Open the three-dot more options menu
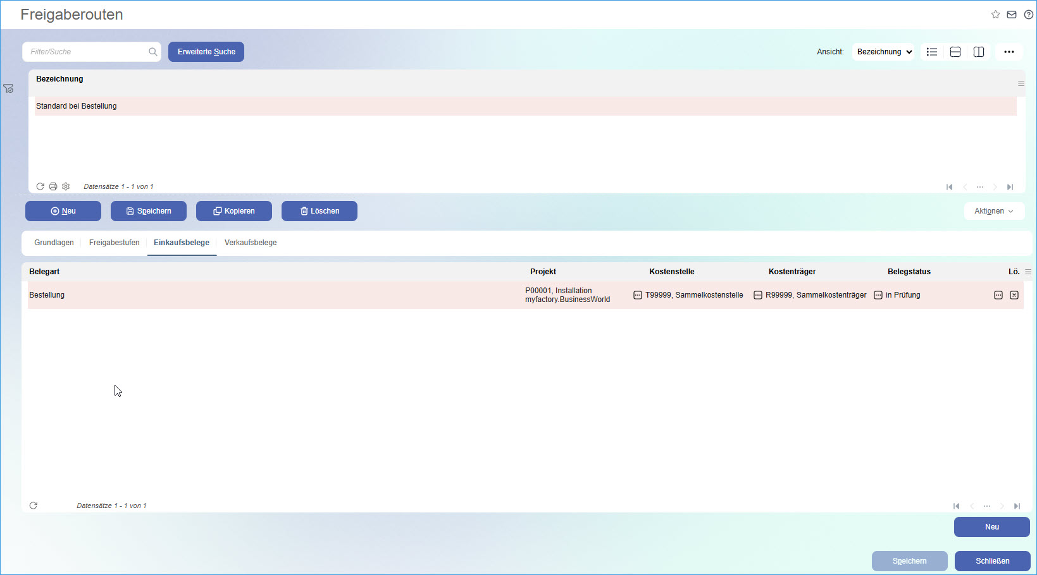This screenshot has width=1037, height=575. pos(1009,52)
